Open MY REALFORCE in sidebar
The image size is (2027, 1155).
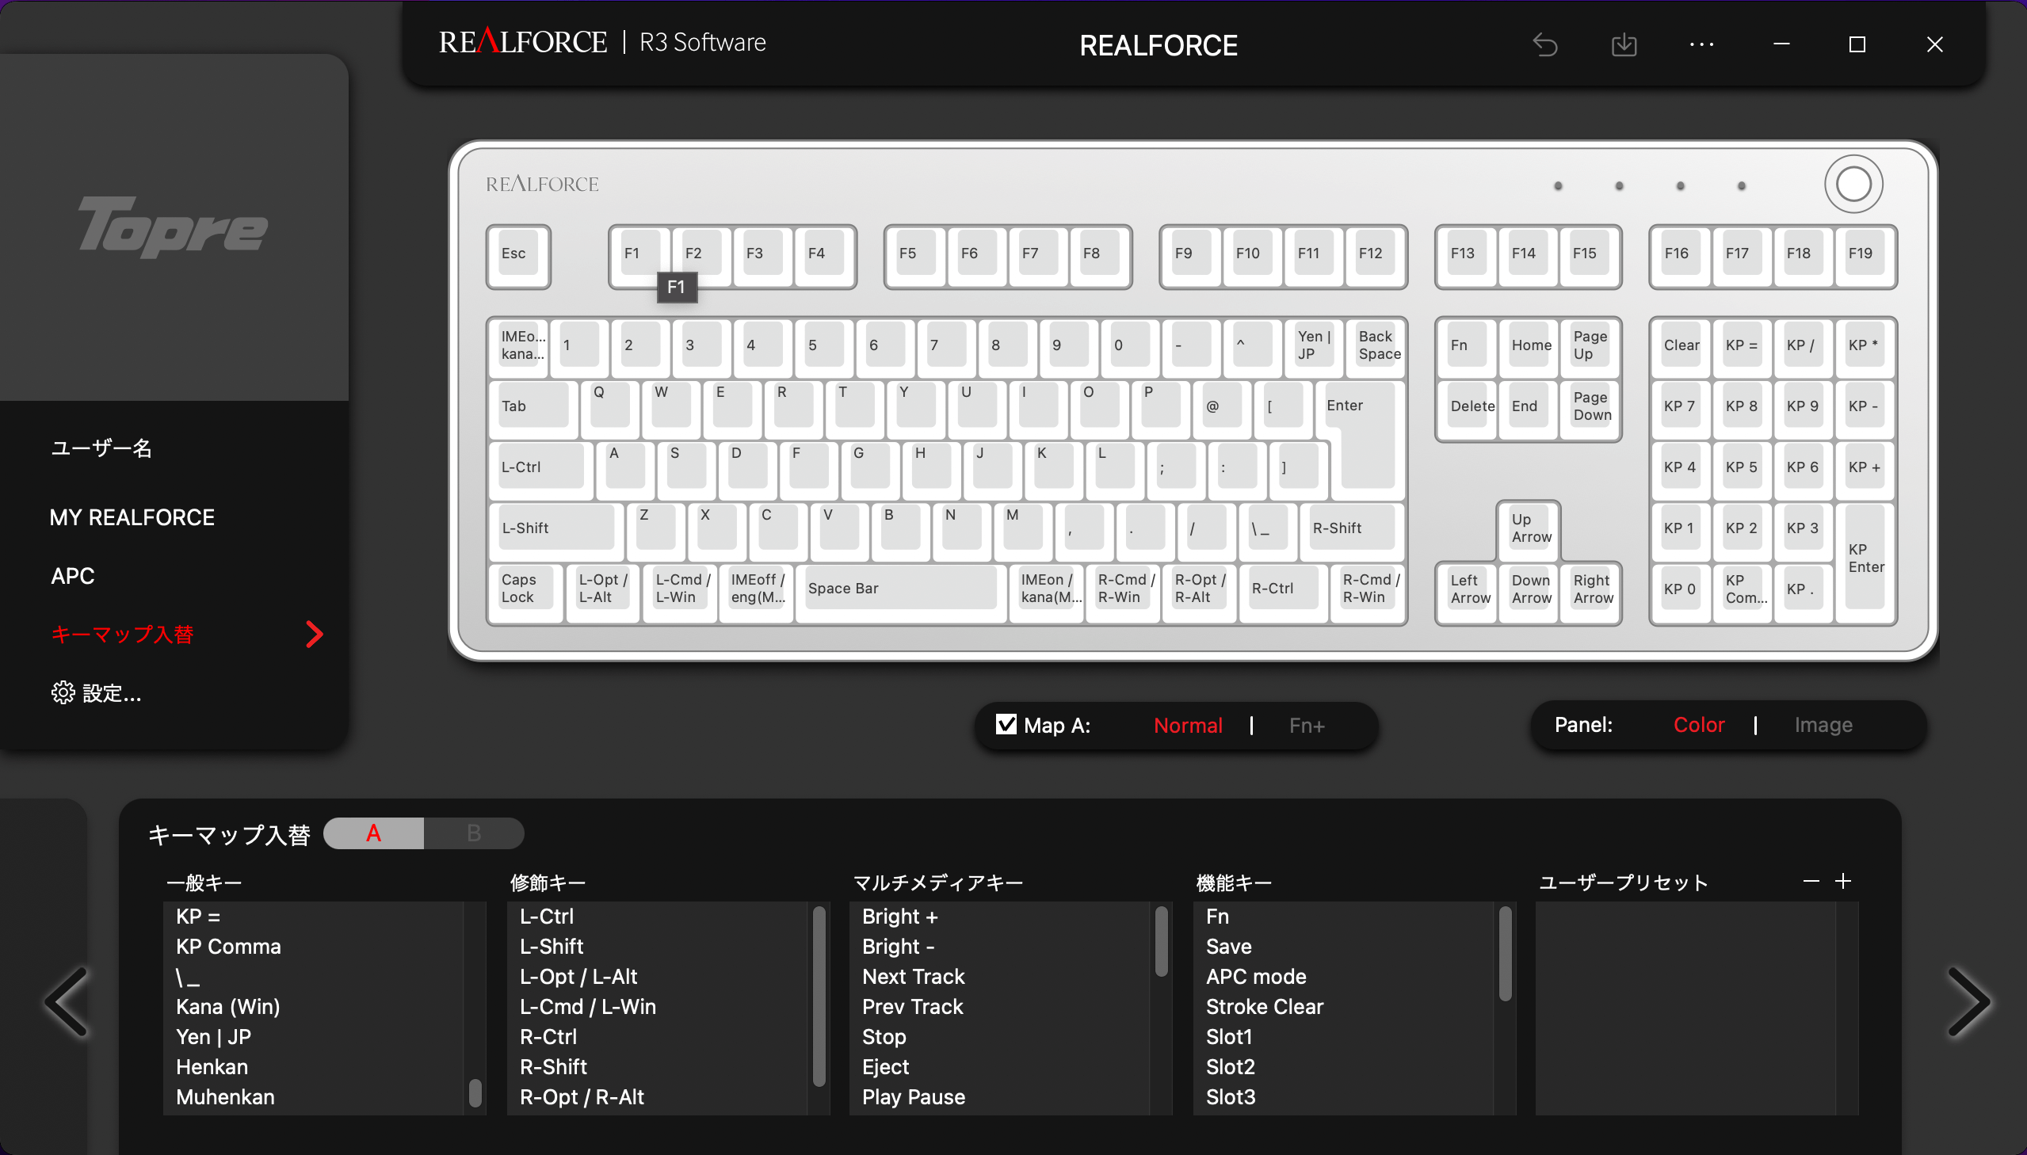(x=132, y=517)
